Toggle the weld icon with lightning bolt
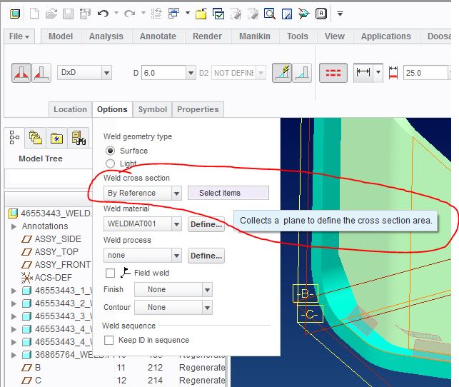The height and width of the screenshot is (387, 459). point(282,73)
